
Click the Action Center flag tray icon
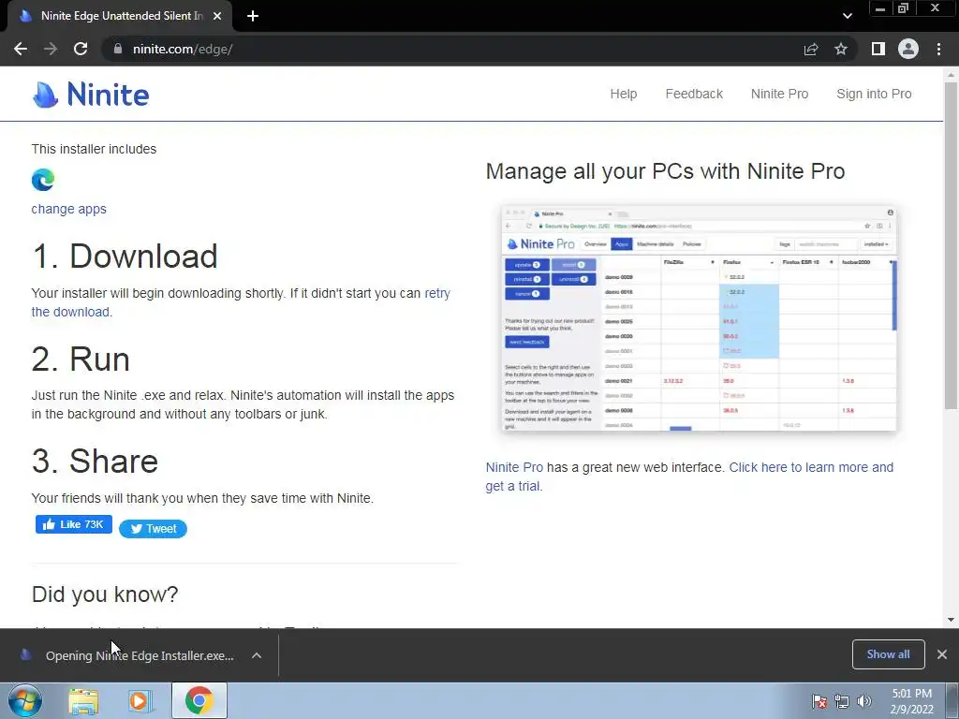coord(819,701)
